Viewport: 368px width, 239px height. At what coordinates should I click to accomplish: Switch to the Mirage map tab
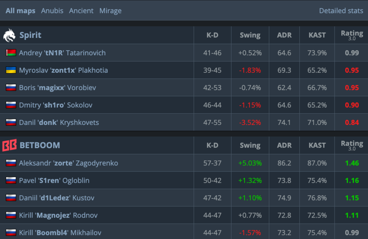pos(110,11)
